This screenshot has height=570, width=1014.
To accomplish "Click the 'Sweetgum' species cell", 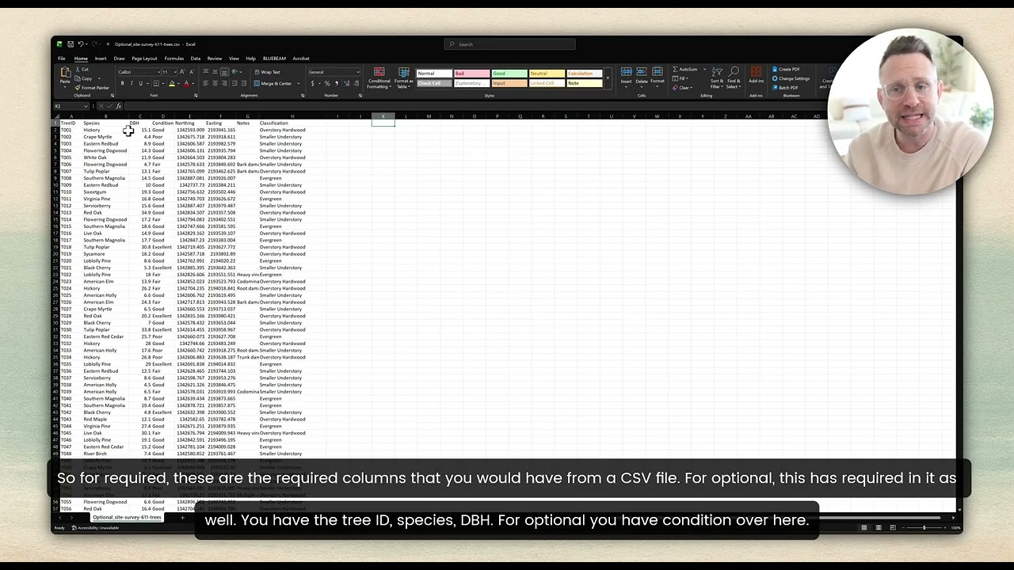I will click(94, 192).
